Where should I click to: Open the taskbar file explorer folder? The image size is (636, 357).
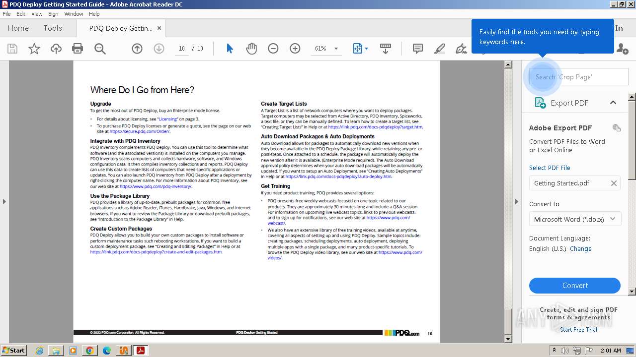point(56,351)
